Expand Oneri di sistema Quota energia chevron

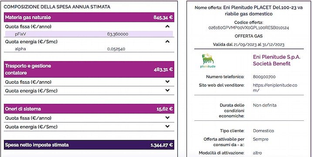click(167, 126)
